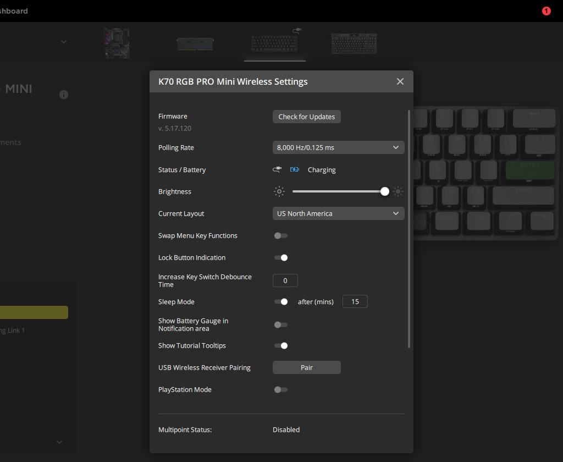The image size is (563, 462).
Task: Click the low brightness sun icon
Action: click(x=280, y=191)
